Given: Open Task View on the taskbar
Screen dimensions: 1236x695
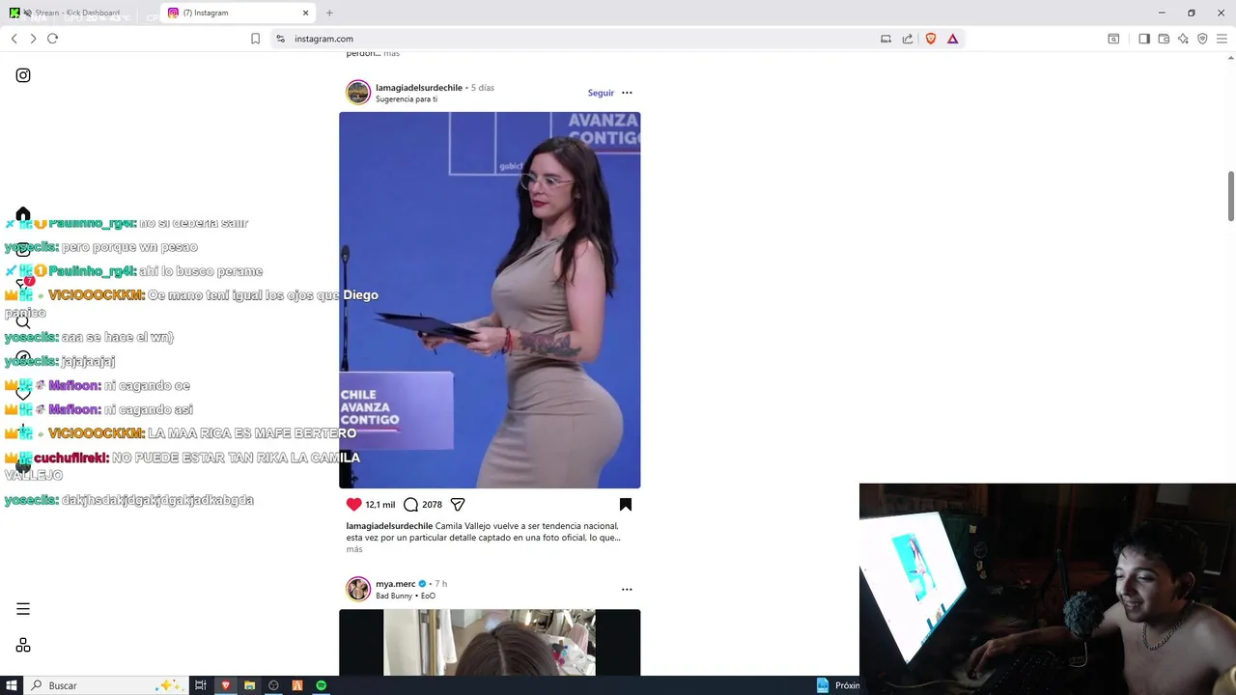Looking at the screenshot, I should coord(201,685).
